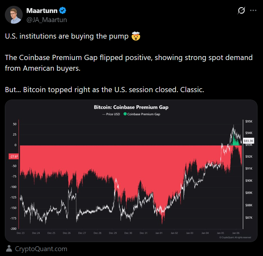The height and width of the screenshot is (256, 263).
Task: Open the three-dot more options menu
Action: [253, 11]
